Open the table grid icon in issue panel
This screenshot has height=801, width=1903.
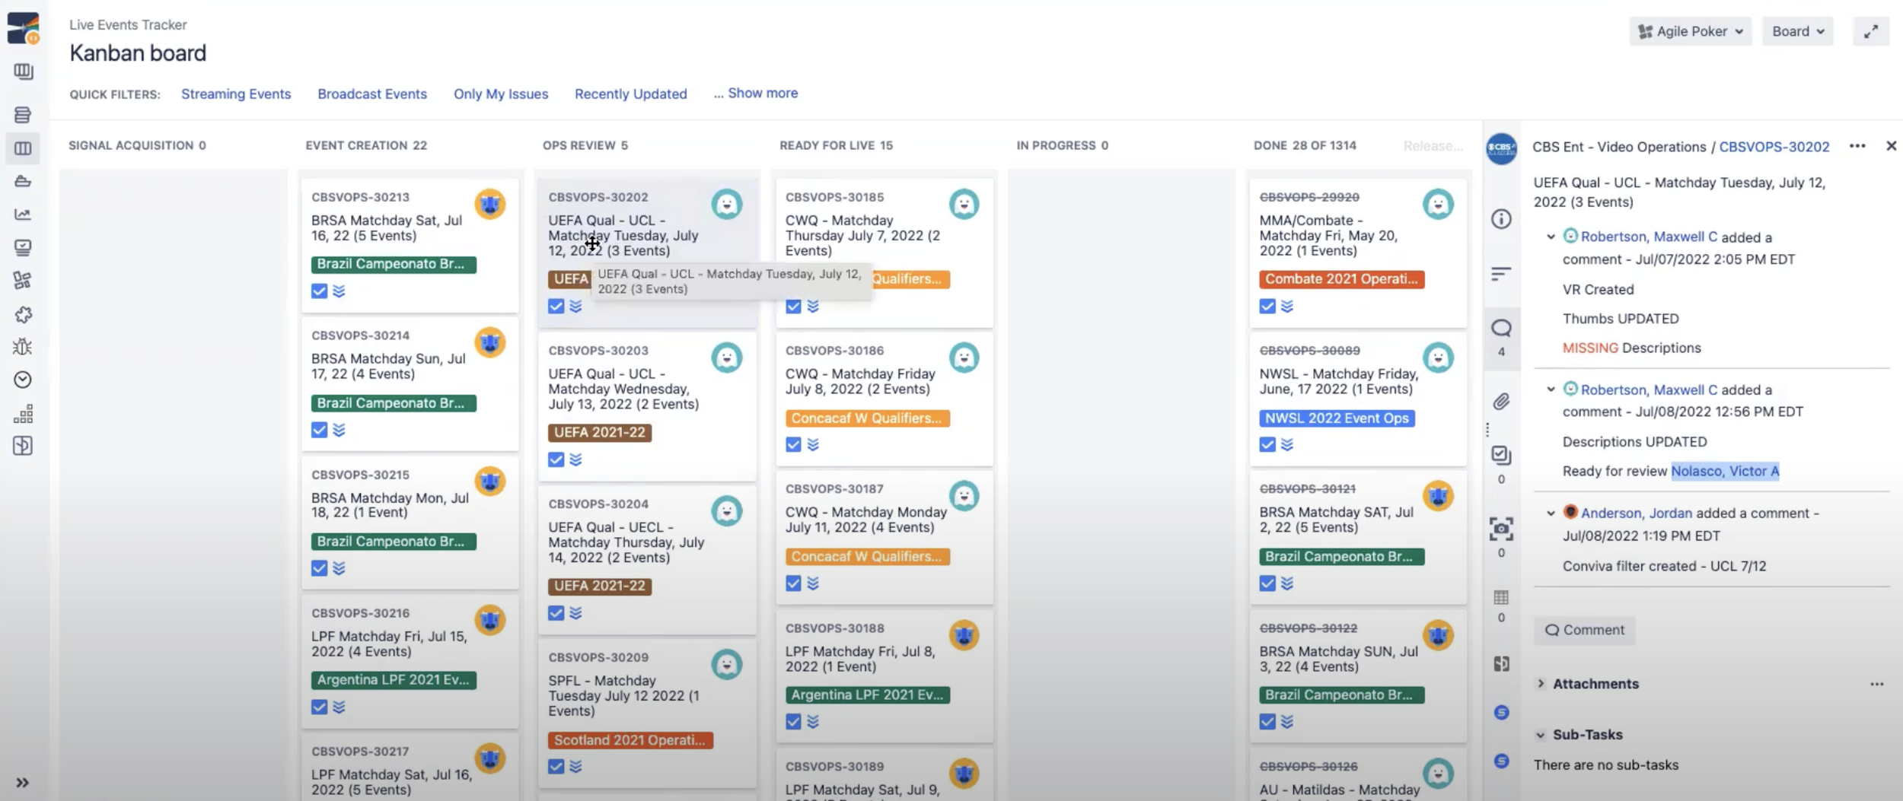click(x=1501, y=597)
